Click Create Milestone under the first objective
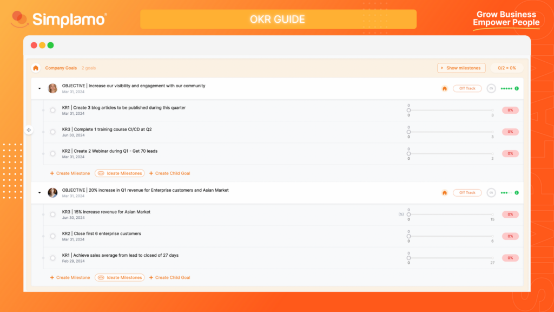 pyautogui.click(x=70, y=173)
